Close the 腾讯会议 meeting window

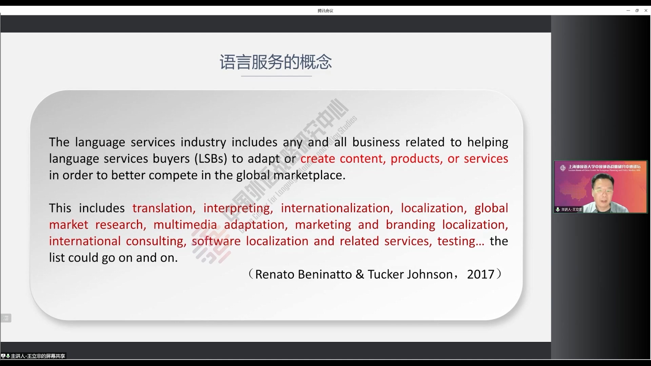(646, 11)
